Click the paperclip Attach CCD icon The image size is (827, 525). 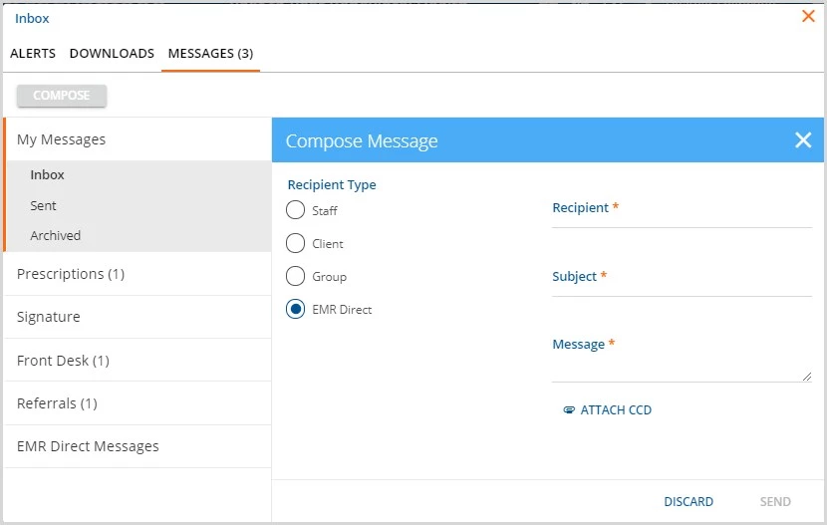(569, 410)
